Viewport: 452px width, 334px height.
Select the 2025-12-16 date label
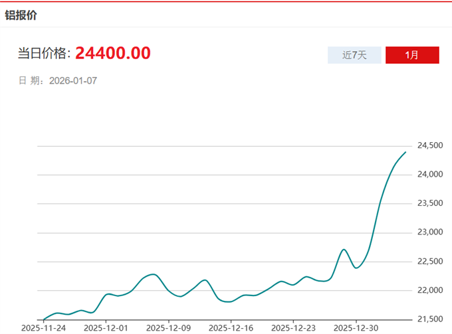(231, 328)
